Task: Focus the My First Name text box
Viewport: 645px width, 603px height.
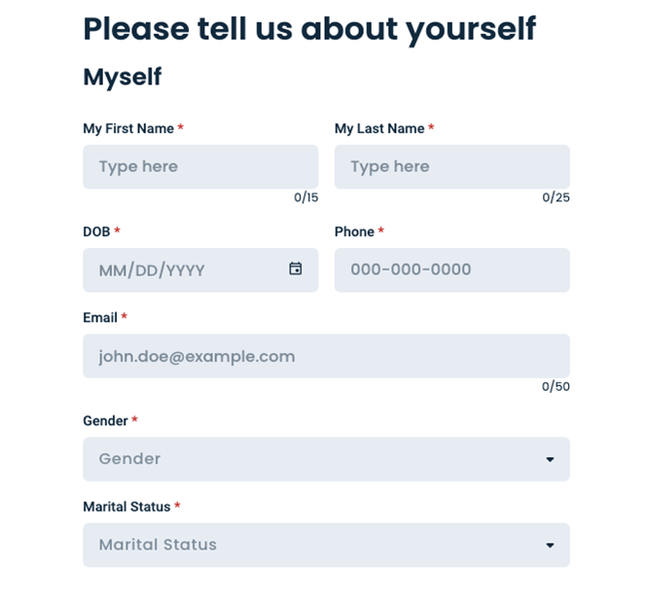Action: click(x=199, y=167)
